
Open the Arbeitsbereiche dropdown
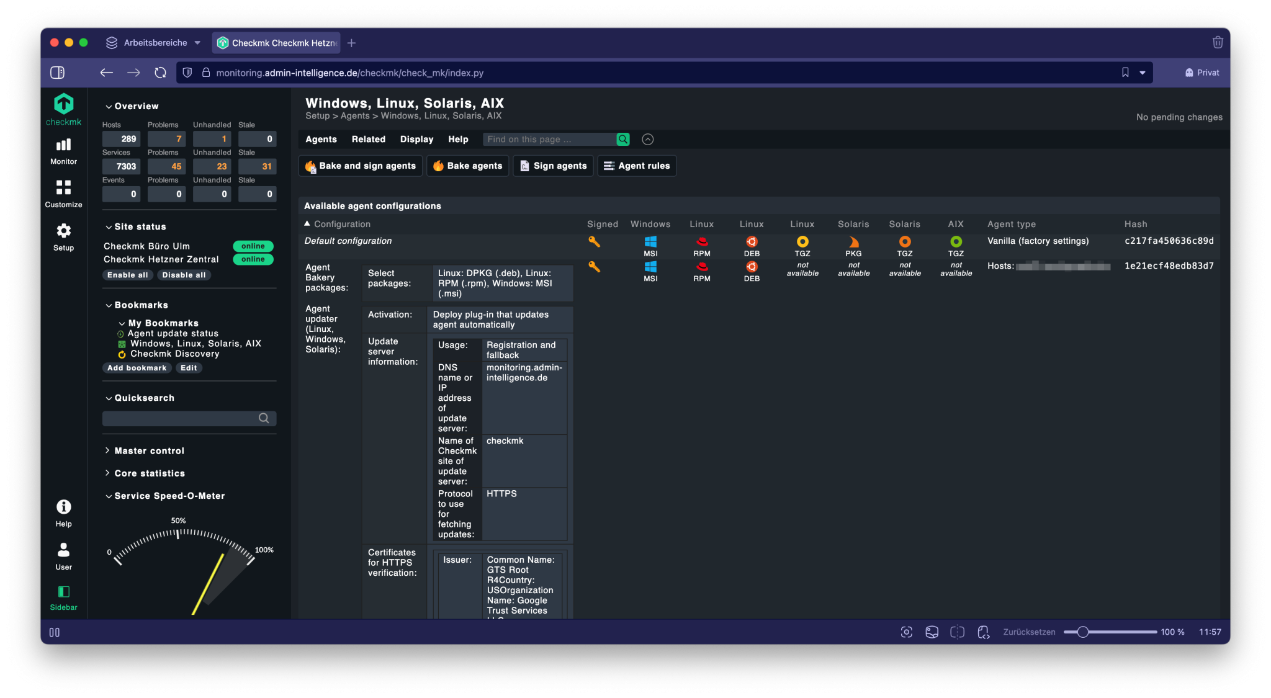pyautogui.click(x=154, y=43)
